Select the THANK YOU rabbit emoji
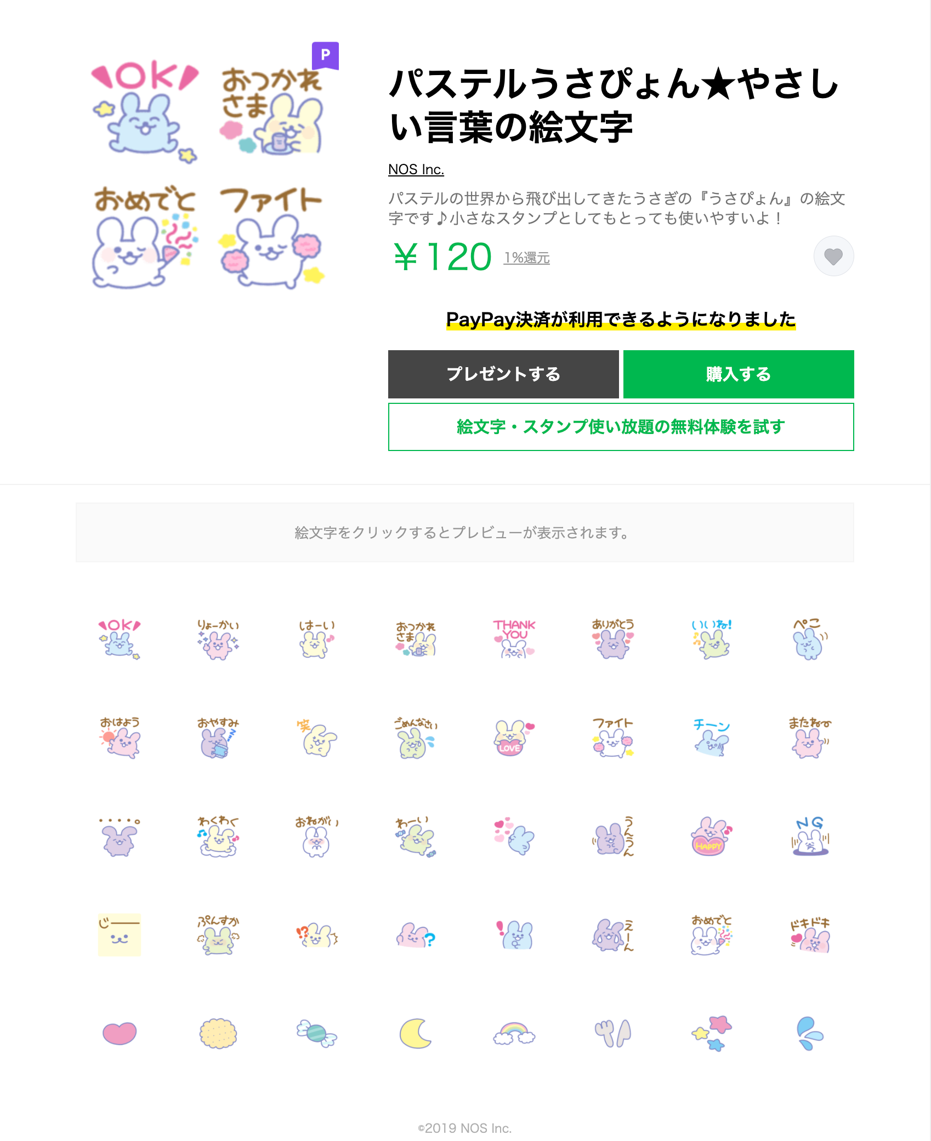 [x=514, y=639]
